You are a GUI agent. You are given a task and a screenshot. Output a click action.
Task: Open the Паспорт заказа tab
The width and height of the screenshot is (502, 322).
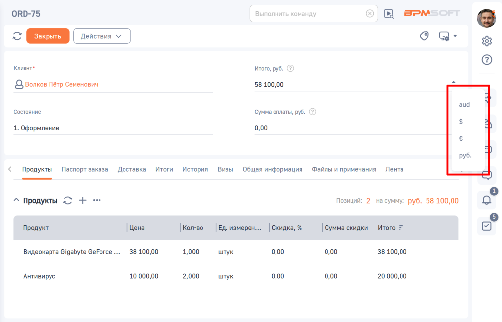click(84, 169)
